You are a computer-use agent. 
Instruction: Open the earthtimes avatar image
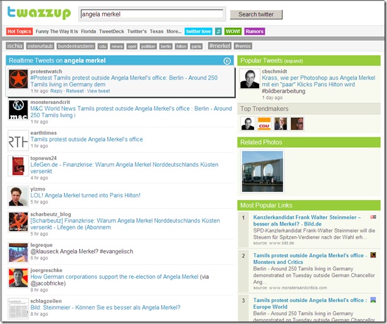pyautogui.click(x=18, y=140)
